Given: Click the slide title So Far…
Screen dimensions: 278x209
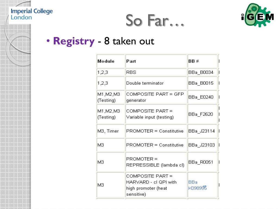Looking at the screenshot, I should [x=155, y=20].
